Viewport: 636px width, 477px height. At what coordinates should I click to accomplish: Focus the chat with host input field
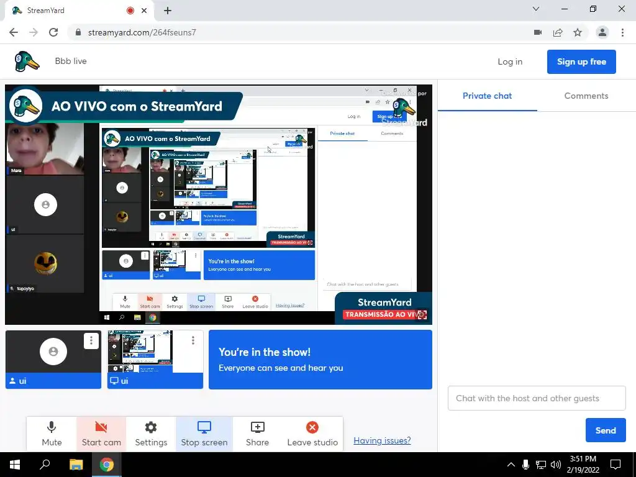(537, 398)
